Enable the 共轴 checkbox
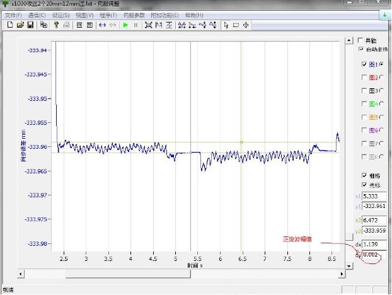 click(360, 40)
